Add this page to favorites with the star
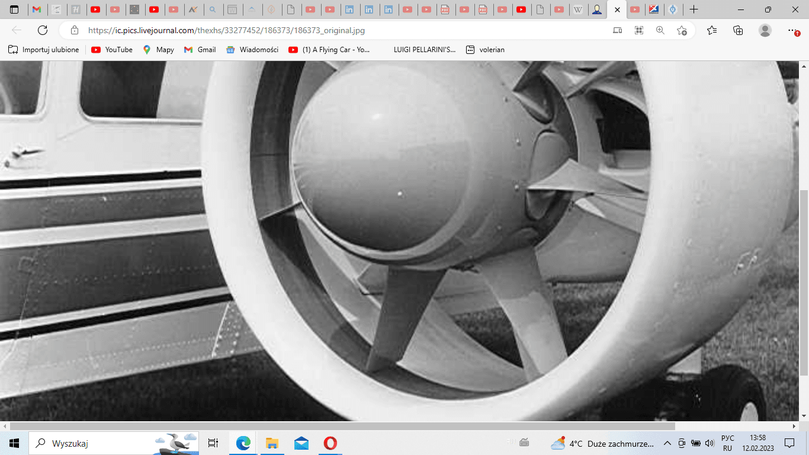Viewport: 809px width, 455px height. point(682,30)
